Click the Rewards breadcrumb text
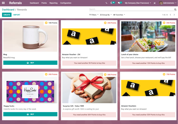 [x=22, y=10]
